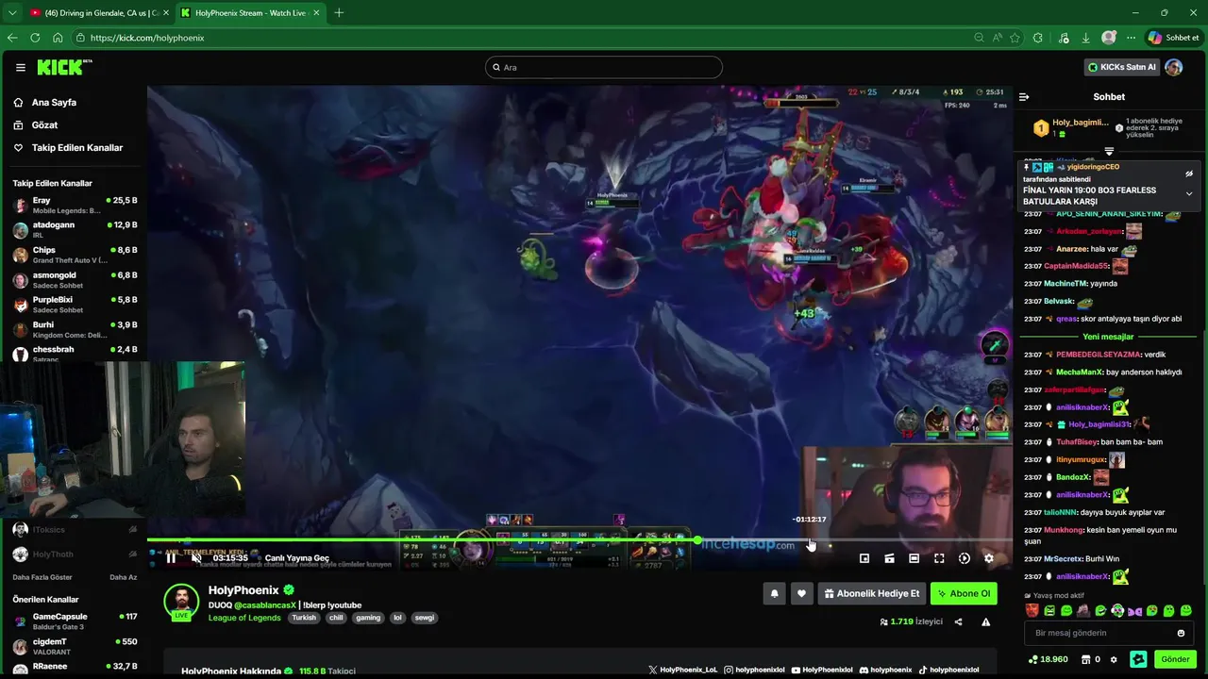Open holyphoenix Discord link
This screenshot has width=1208, height=679.
(886, 671)
